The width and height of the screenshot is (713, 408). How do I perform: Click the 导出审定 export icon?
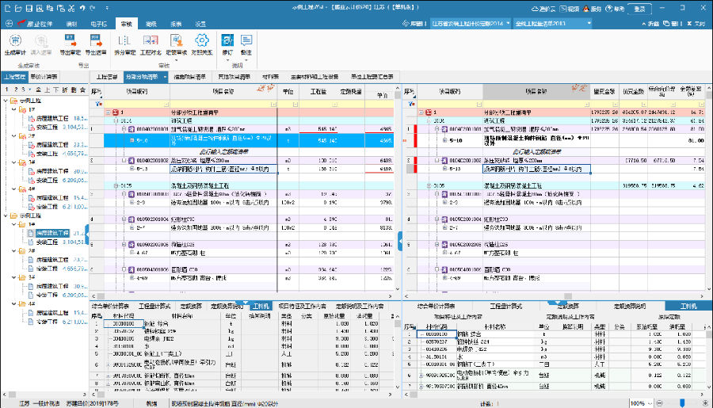pyautogui.click(x=71, y=43)
